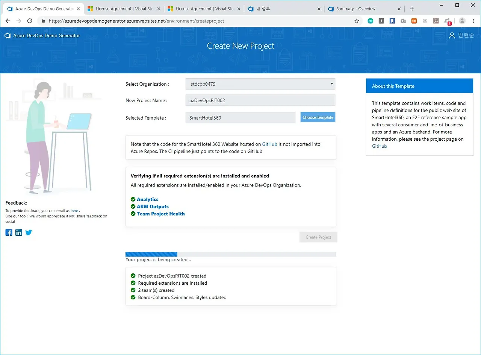
Task: Open the gray '1' browser extension
Action: [x=381, y=21]
